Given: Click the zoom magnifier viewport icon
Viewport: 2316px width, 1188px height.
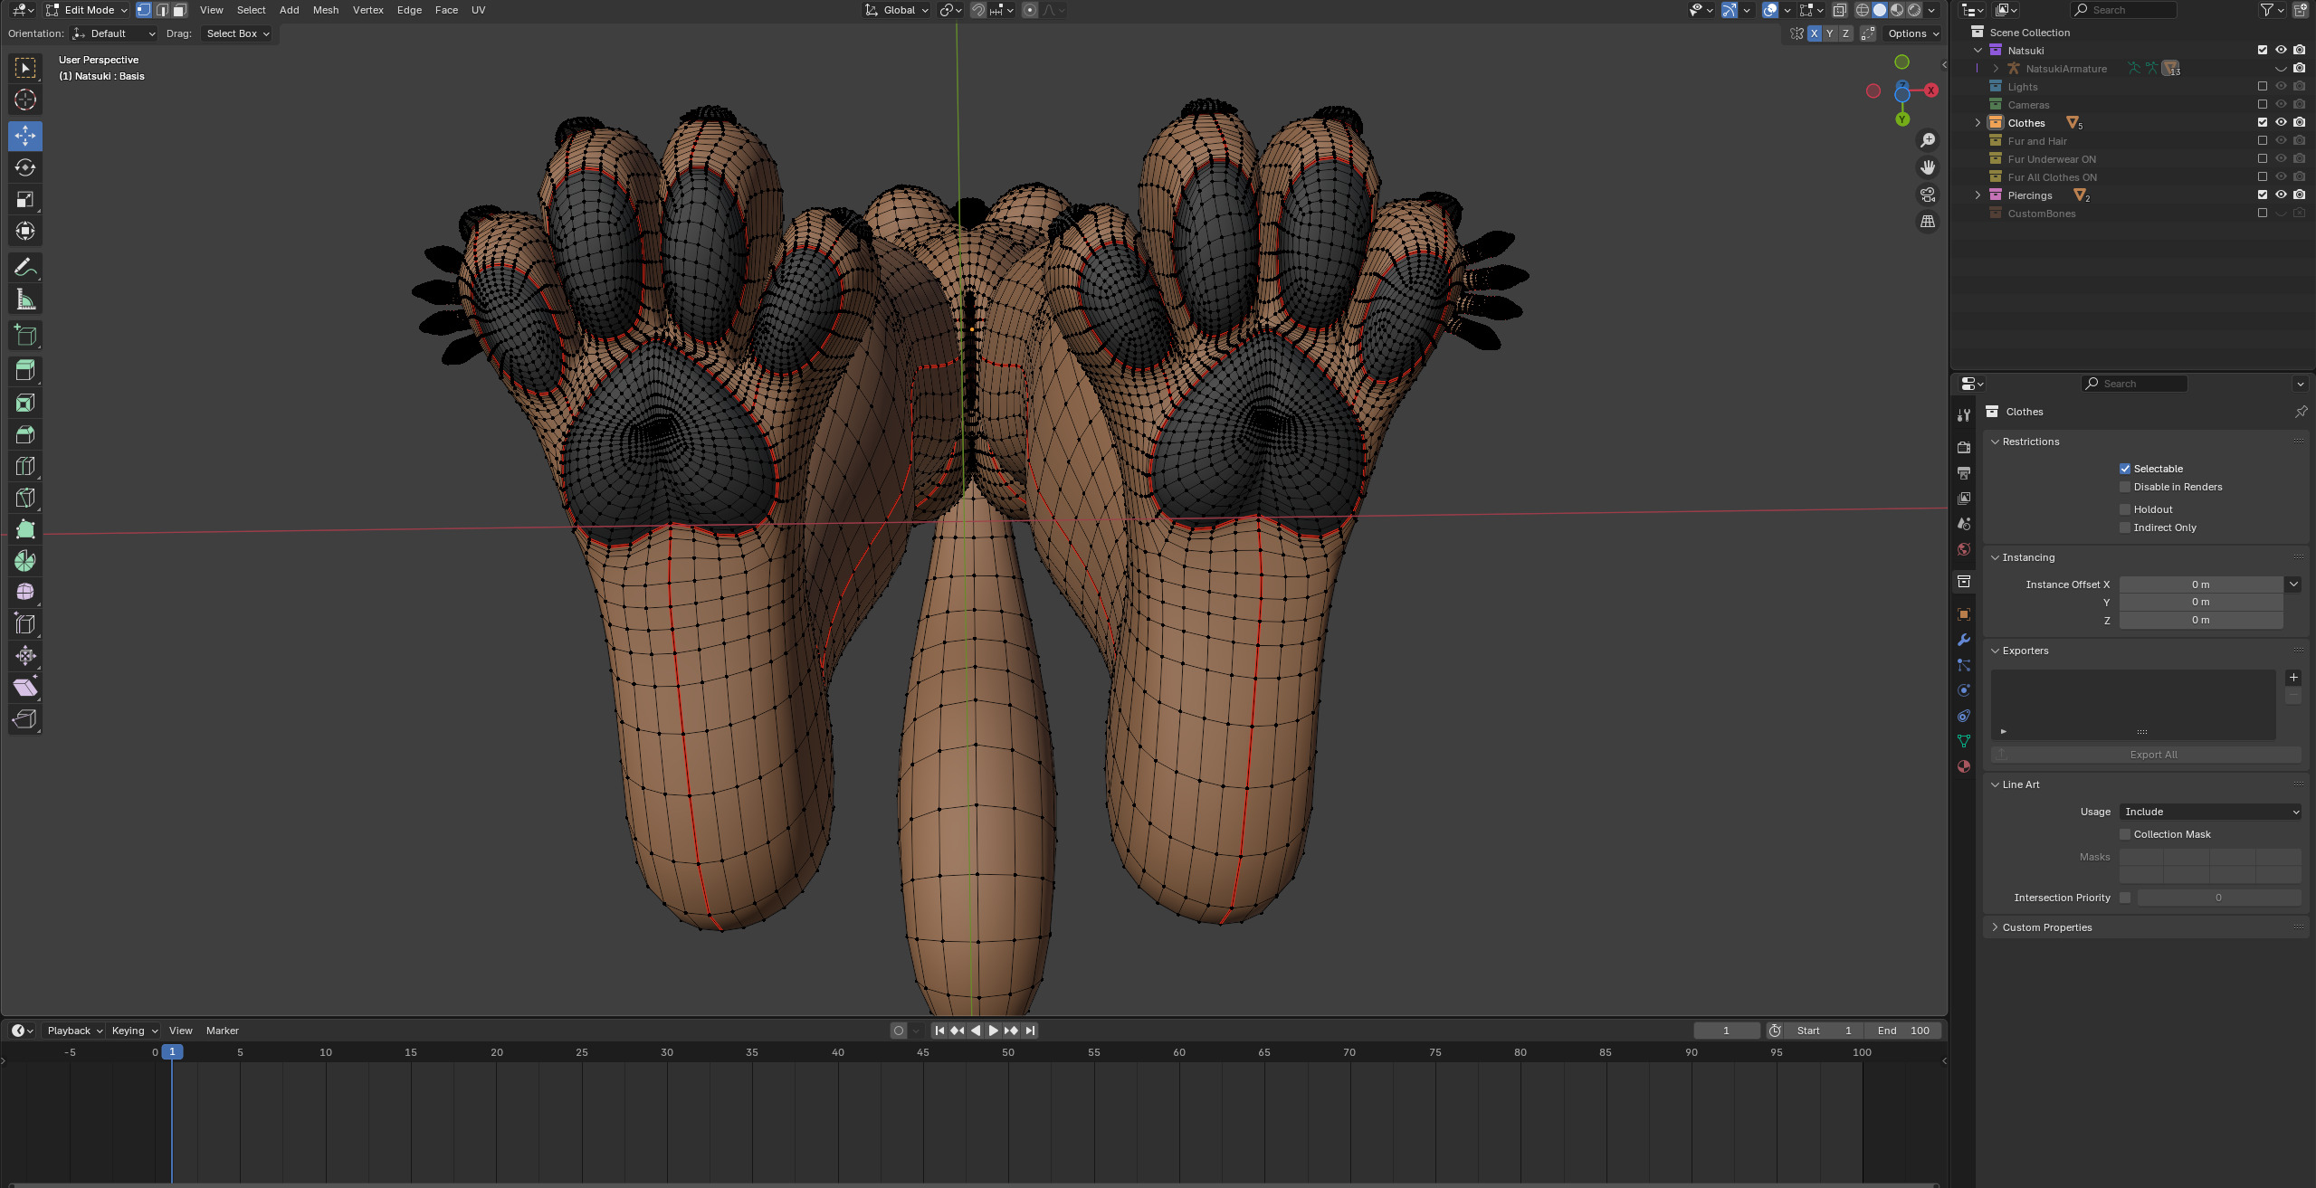Looking at the screenshot, I should pos(1928,140).
